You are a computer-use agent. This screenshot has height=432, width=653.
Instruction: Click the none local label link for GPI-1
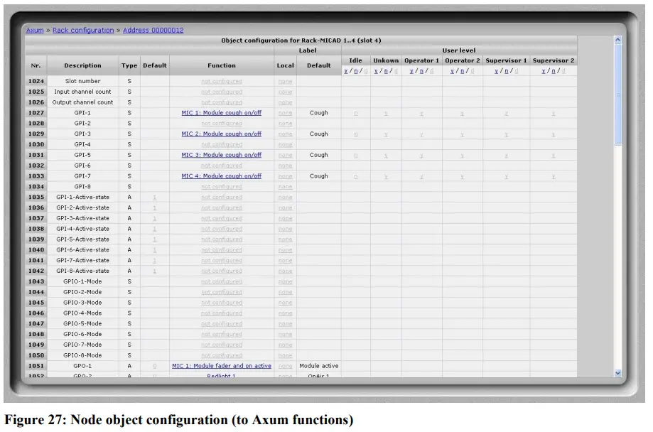pyautogui.click(x=285, y=112)
